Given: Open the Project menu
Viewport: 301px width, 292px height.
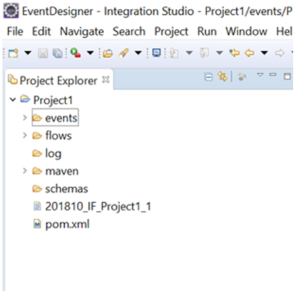Looking at the screenshot, I should point(171,31).
